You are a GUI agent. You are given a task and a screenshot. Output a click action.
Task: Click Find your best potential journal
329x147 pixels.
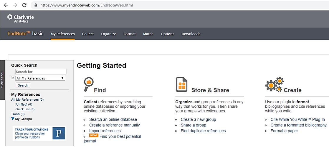[120, 136]
